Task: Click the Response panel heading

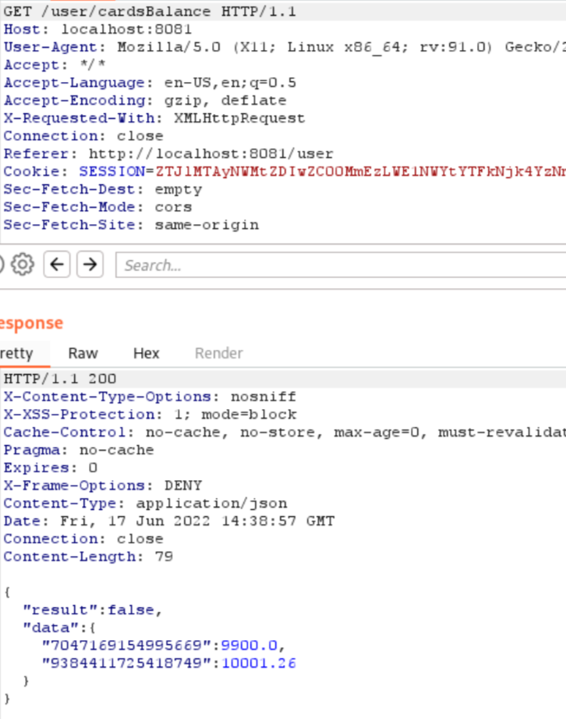Action: click(31, 323)
